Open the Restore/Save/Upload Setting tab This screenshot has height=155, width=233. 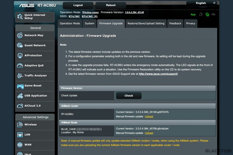tap(146, 24)
